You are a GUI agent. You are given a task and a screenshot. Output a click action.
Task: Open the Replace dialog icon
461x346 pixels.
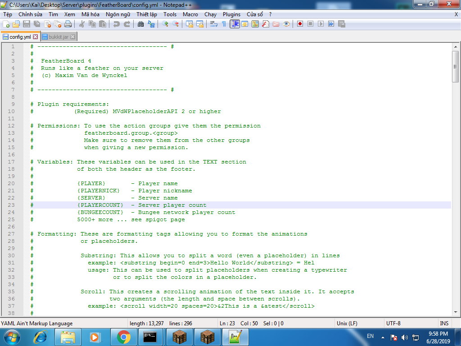coord(151,24)
